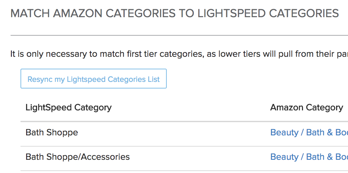The height and width of the screenshot is (173, 348).
Task: Click the horizontal divider below the page title
Action: [x=179, y=35]
